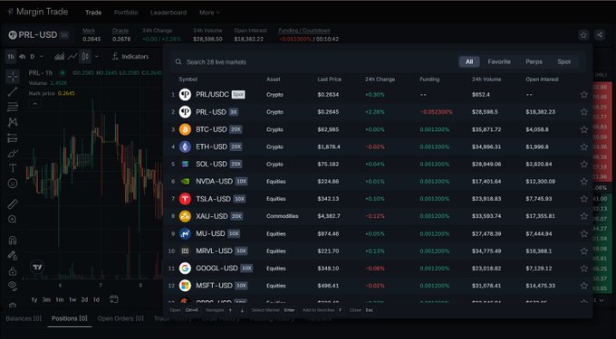This screenshot has width=616, height=339.
Task: Set chart range to 1w
Action: coord(72,300)
